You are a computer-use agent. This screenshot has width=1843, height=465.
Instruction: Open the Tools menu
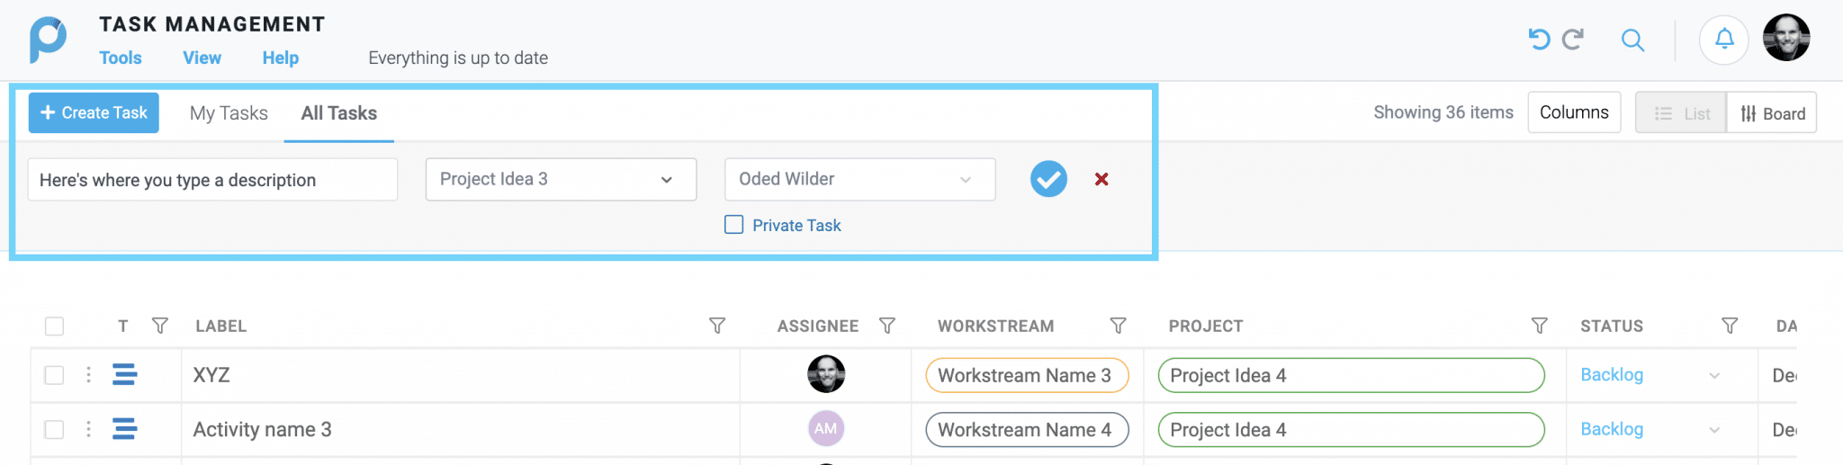(121, 58)
